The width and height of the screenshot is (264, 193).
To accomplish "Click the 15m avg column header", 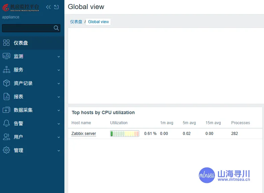I will [x=213, y=123].
